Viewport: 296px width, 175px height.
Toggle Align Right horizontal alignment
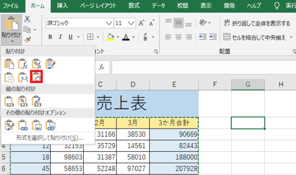coord(188,37)
